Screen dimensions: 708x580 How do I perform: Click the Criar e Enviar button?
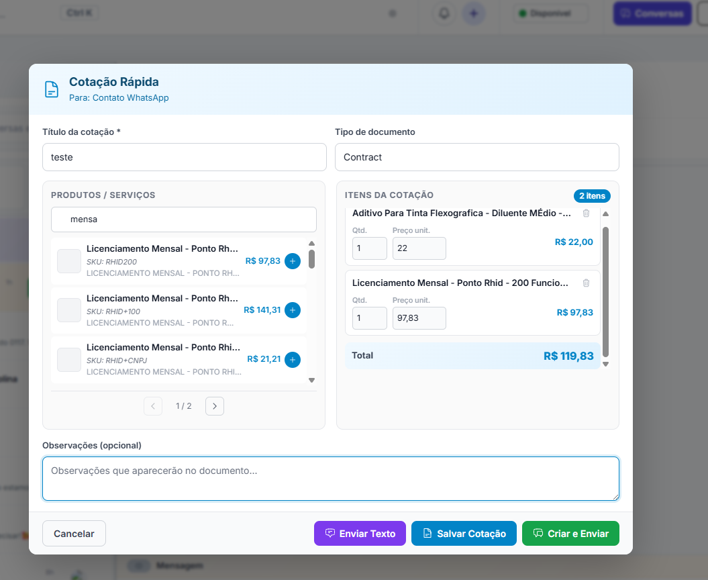[x=570, y=534]
